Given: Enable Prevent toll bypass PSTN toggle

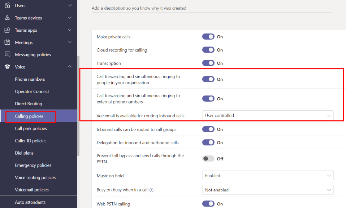Looking at the screenshot, I should click(x=208, y=159).
